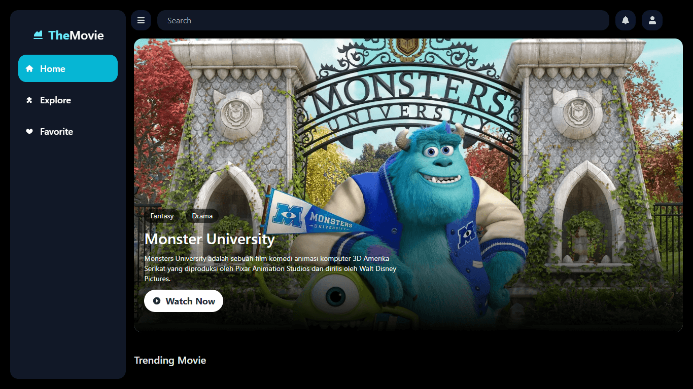Select the Fantasy genre tag
Viewport: 693px width, 389px height.
click(162, 216)
